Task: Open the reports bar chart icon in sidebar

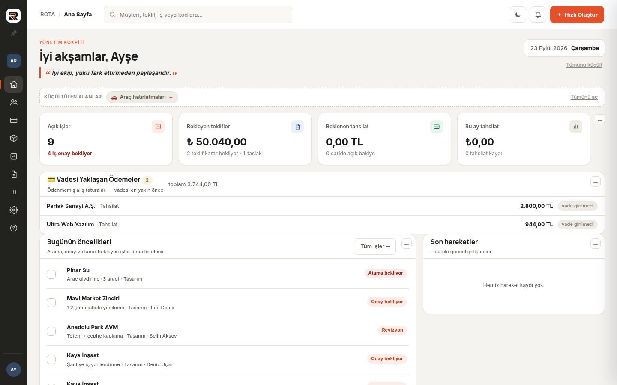Action: pyautogui.click(x=14, y=192)
